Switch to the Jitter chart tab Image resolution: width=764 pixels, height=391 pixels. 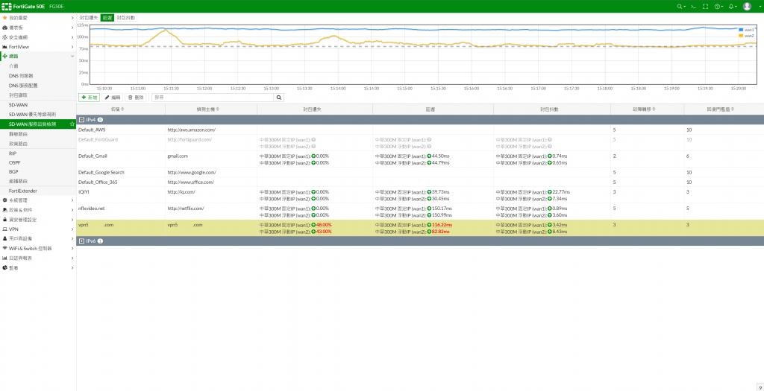point(125,18)
